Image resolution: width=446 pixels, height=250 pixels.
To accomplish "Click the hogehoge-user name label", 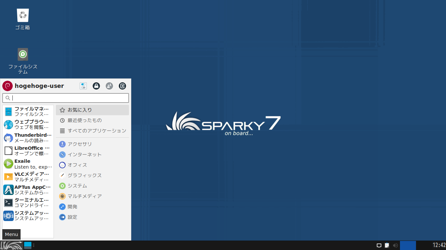I will coord(39,86).
